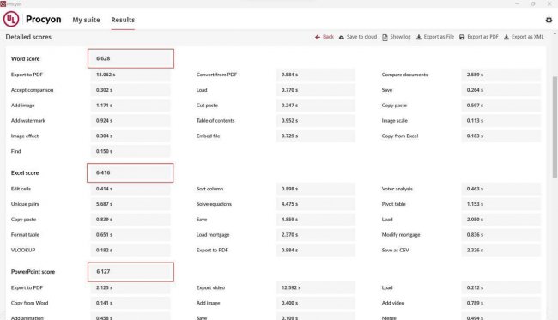Click the Image effect label

[x=25, y=136]
